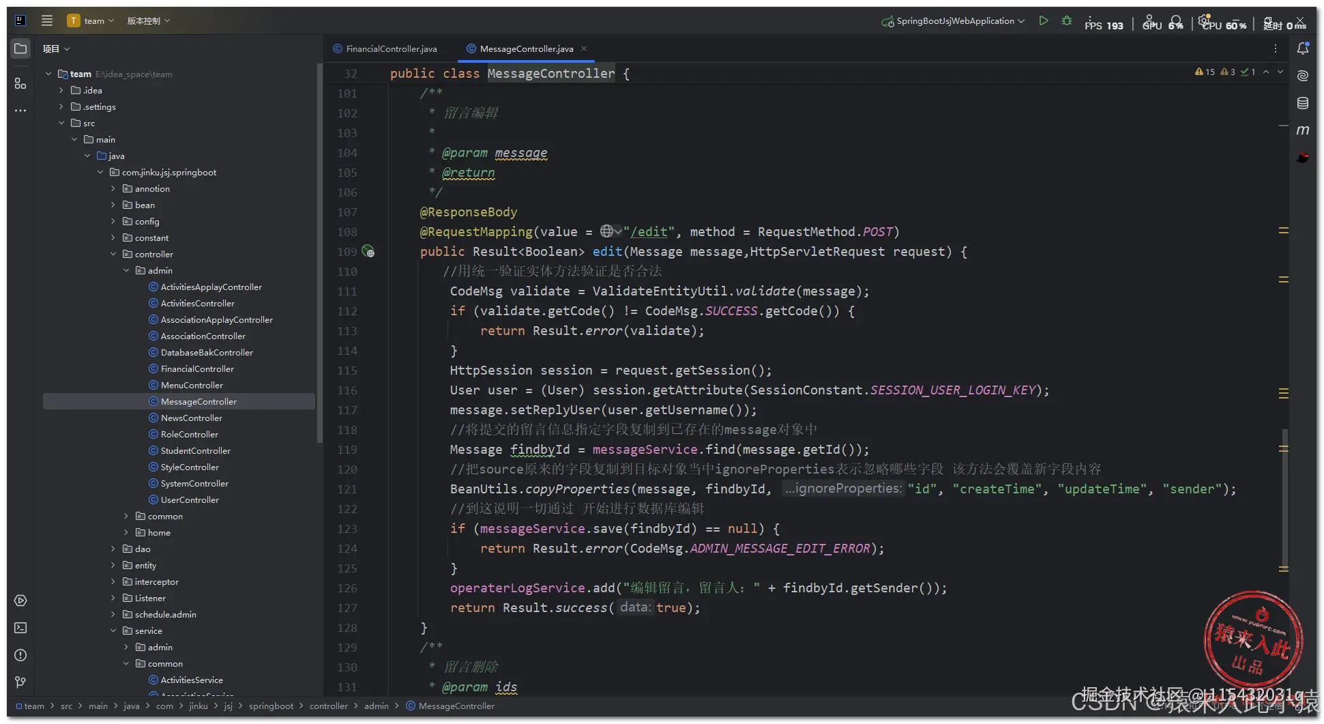Viewport: 1324px width, 724px height.
Task: Select the schedule.admin package
Action: click(x=165, y=614)
